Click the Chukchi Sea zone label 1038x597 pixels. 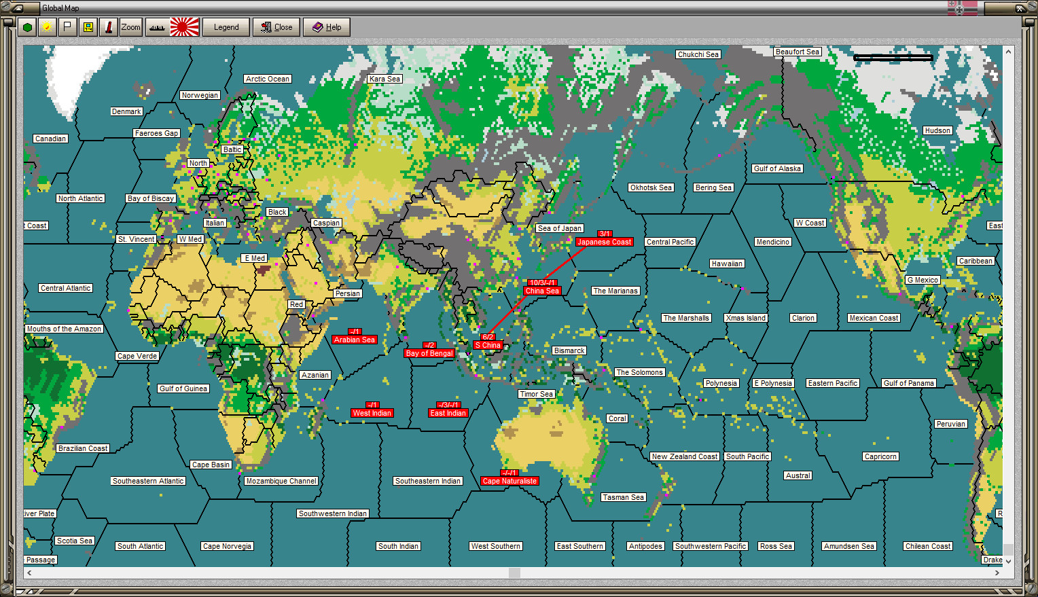[698, 54]
